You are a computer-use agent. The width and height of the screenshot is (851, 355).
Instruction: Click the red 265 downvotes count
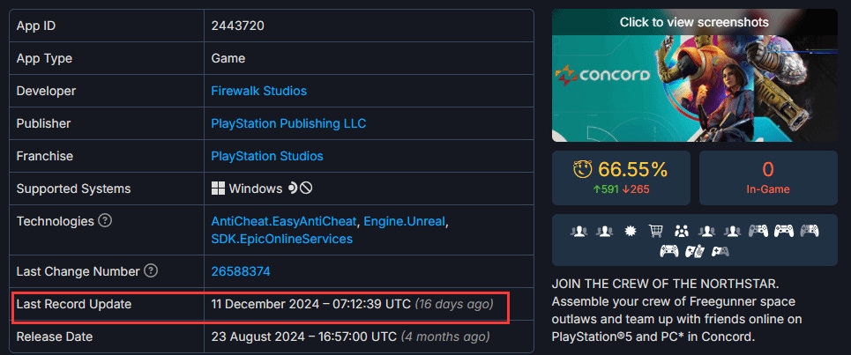coord(636,189)
